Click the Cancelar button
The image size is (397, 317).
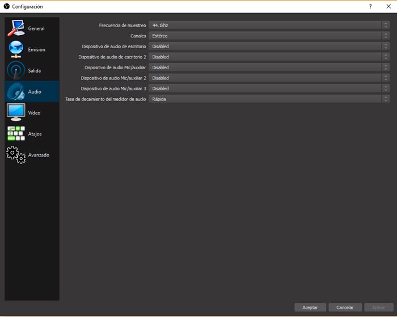[x=345, y=307]
